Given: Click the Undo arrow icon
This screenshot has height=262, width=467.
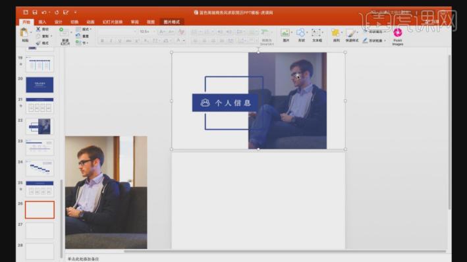Looking at the screenshot, I should point(44,13).
